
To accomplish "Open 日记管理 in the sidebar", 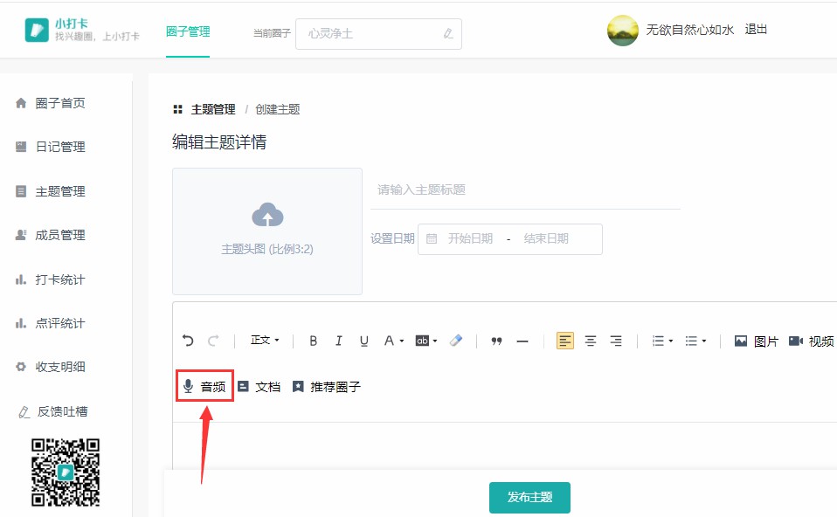I will point(51,147).
